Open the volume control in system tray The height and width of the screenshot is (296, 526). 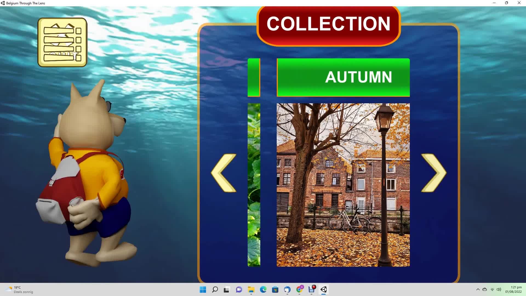pyautogui.click(x=499, y=289)
